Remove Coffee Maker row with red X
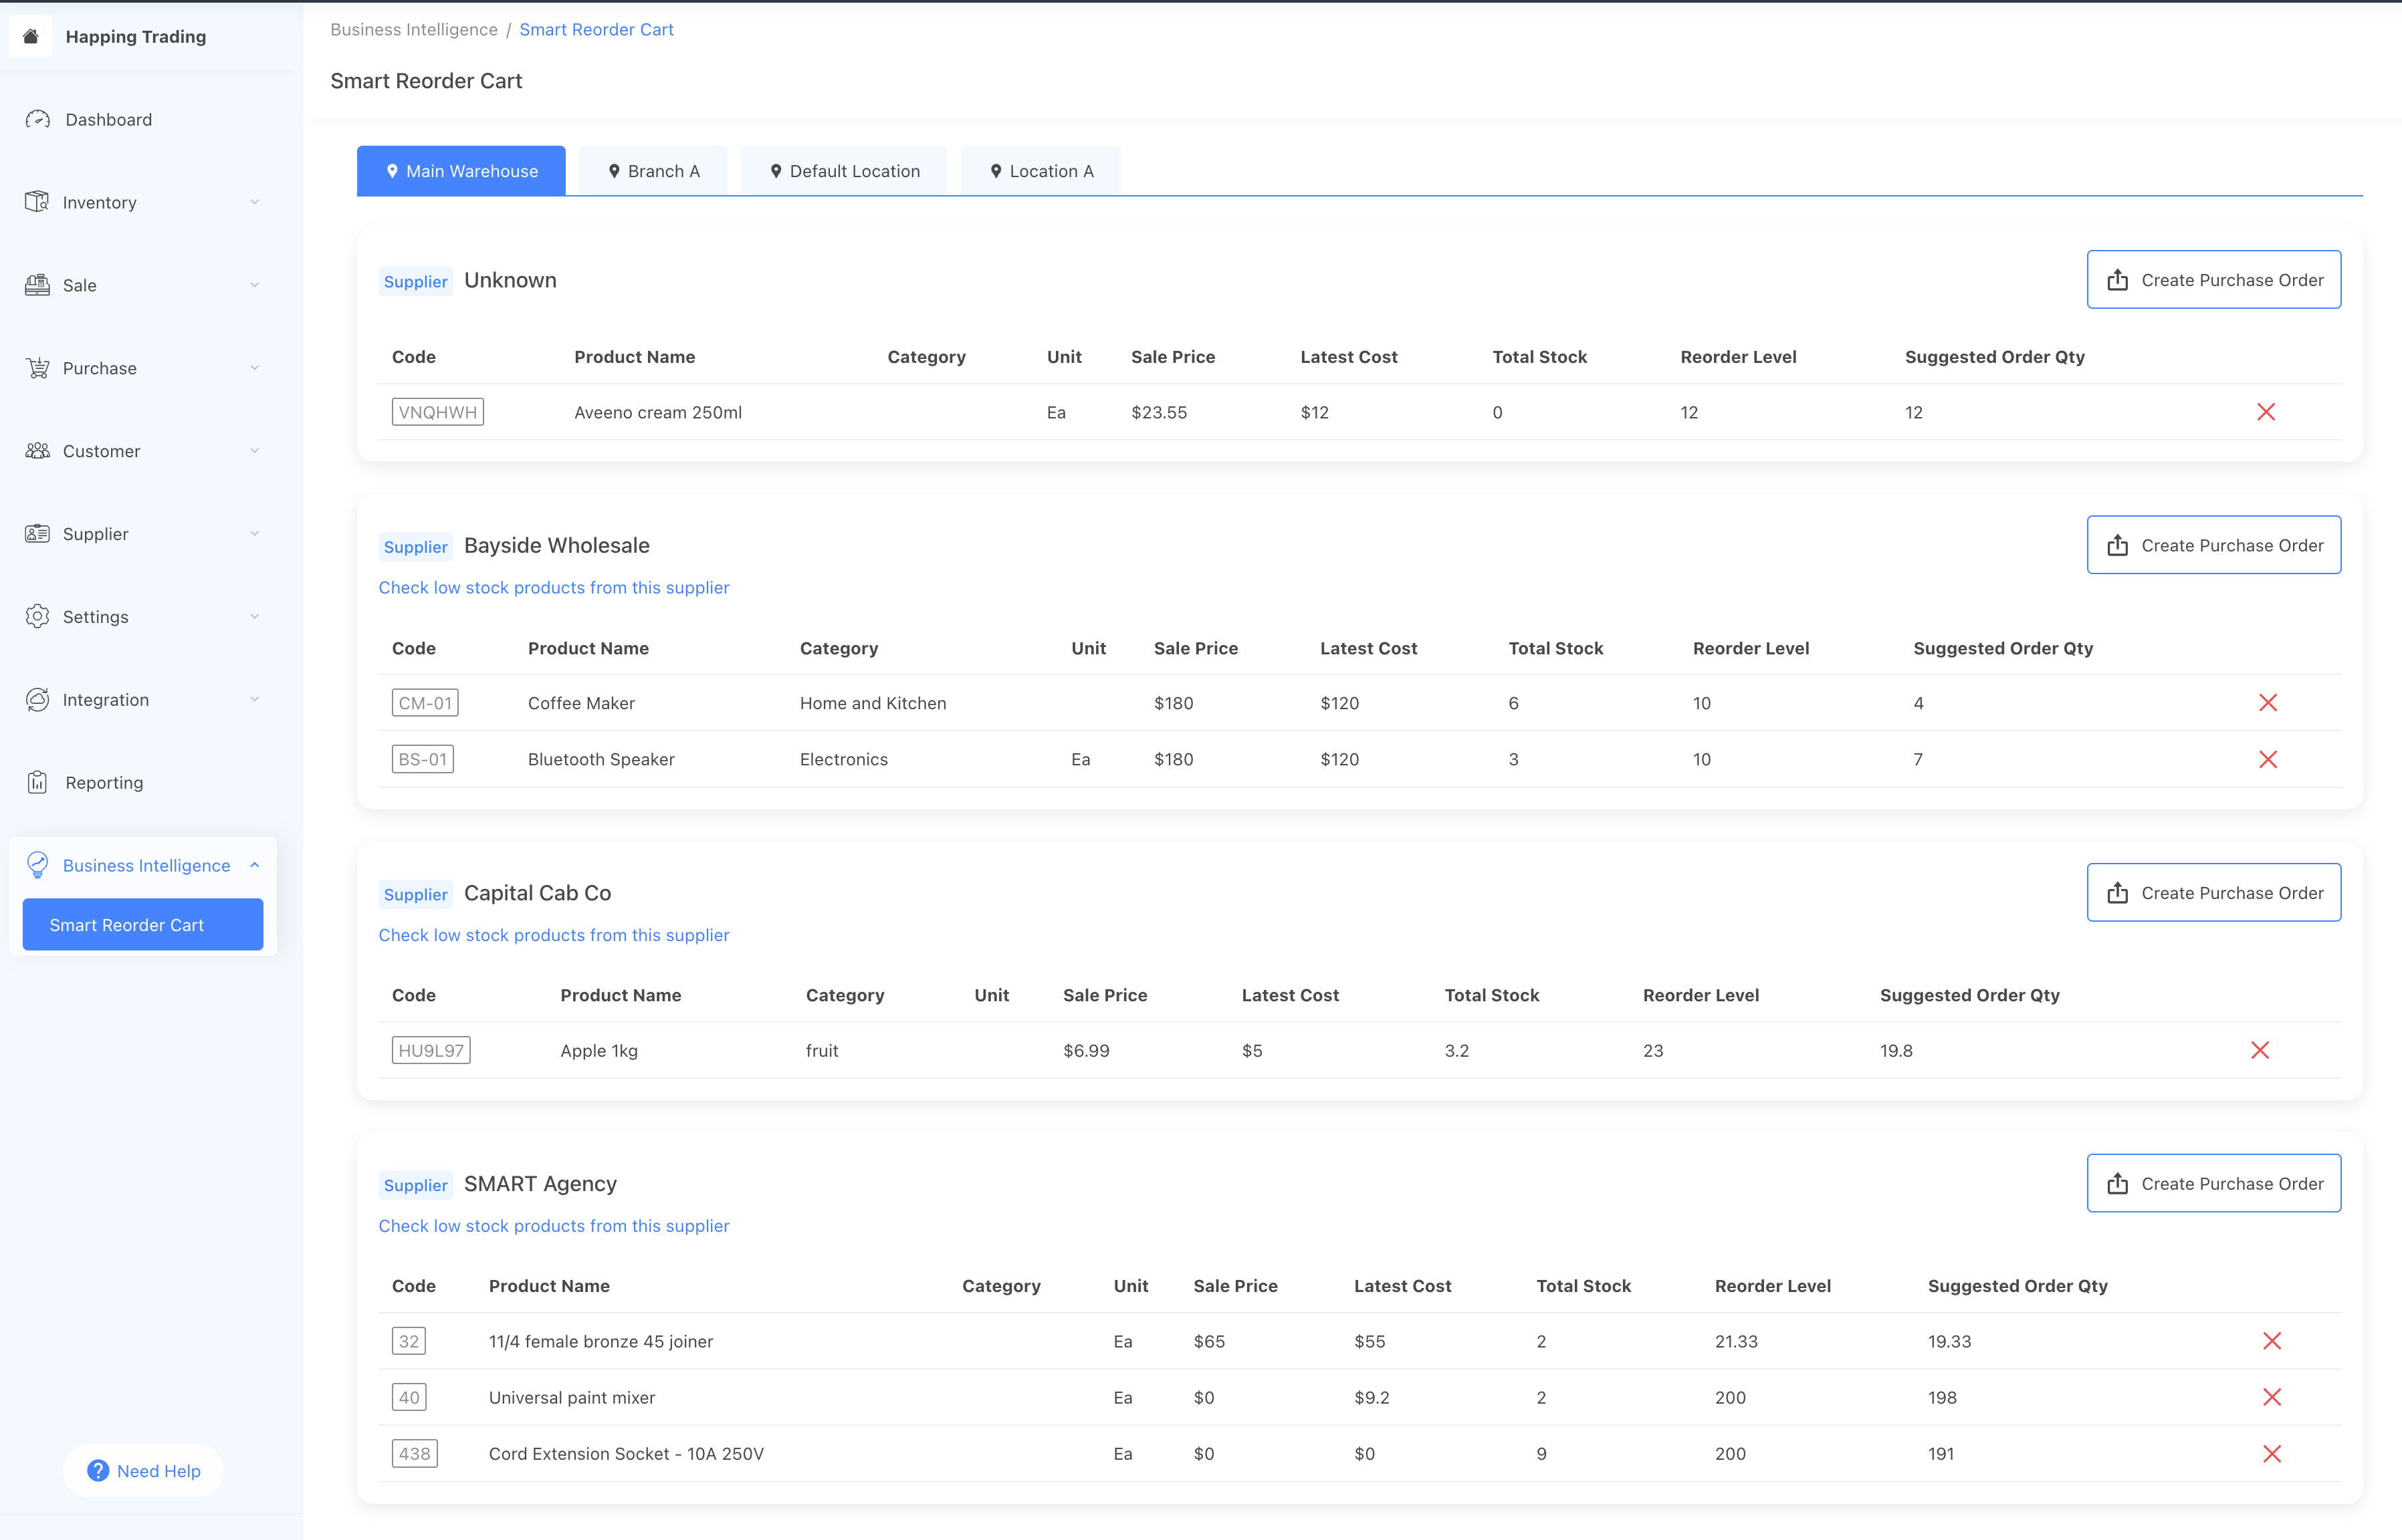2402x1540 pixels. (x=2267, y=703)
